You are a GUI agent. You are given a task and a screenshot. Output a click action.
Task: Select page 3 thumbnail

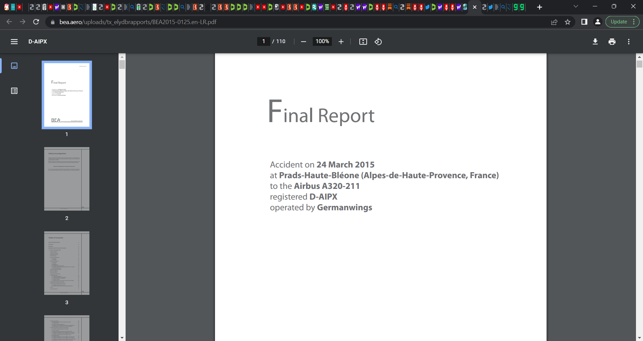67,263
